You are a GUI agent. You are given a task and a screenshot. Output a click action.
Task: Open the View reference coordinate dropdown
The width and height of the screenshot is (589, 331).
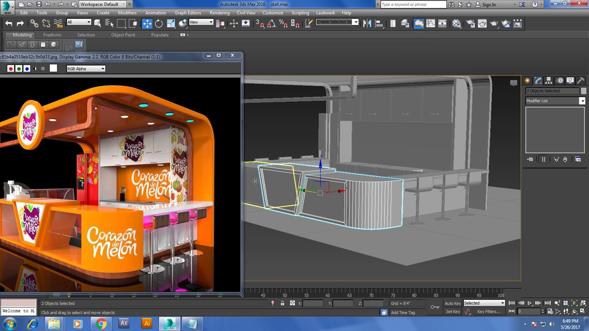(201, 22)
